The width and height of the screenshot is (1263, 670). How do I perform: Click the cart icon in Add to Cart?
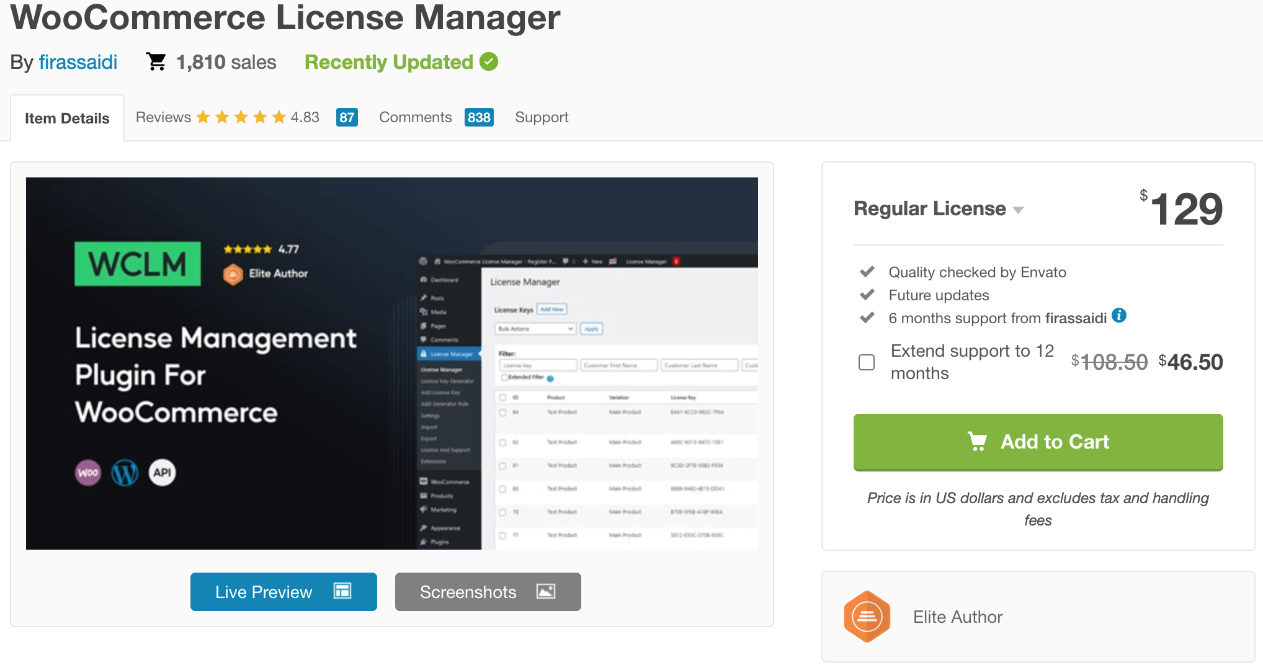click(978, 441)
